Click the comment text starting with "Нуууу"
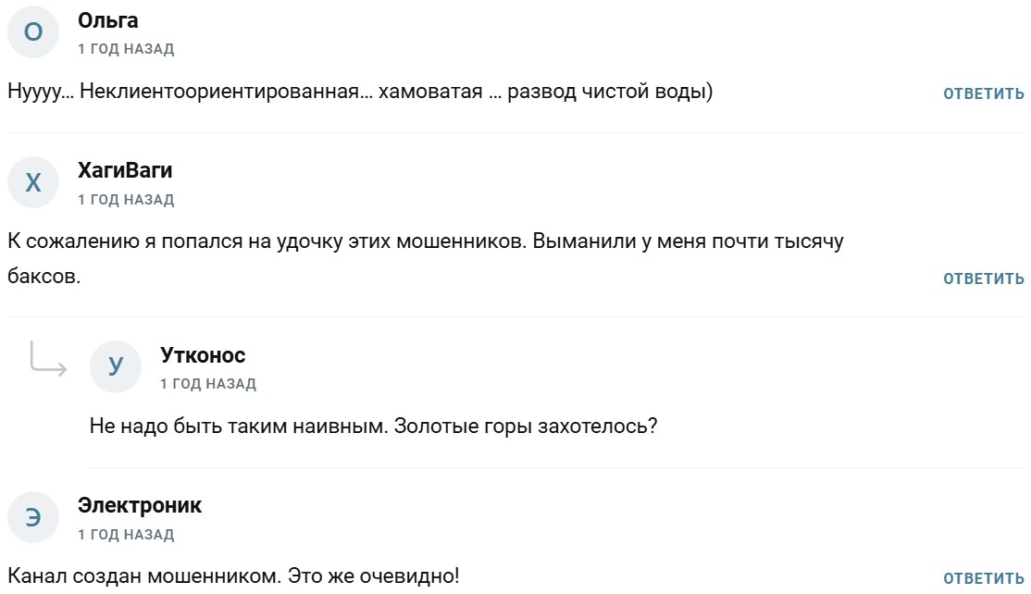The width and height of the screenshot is (1031, 594). [x=360, y=92]
